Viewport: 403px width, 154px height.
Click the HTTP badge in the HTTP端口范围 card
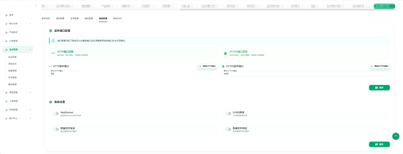point(53,53)
